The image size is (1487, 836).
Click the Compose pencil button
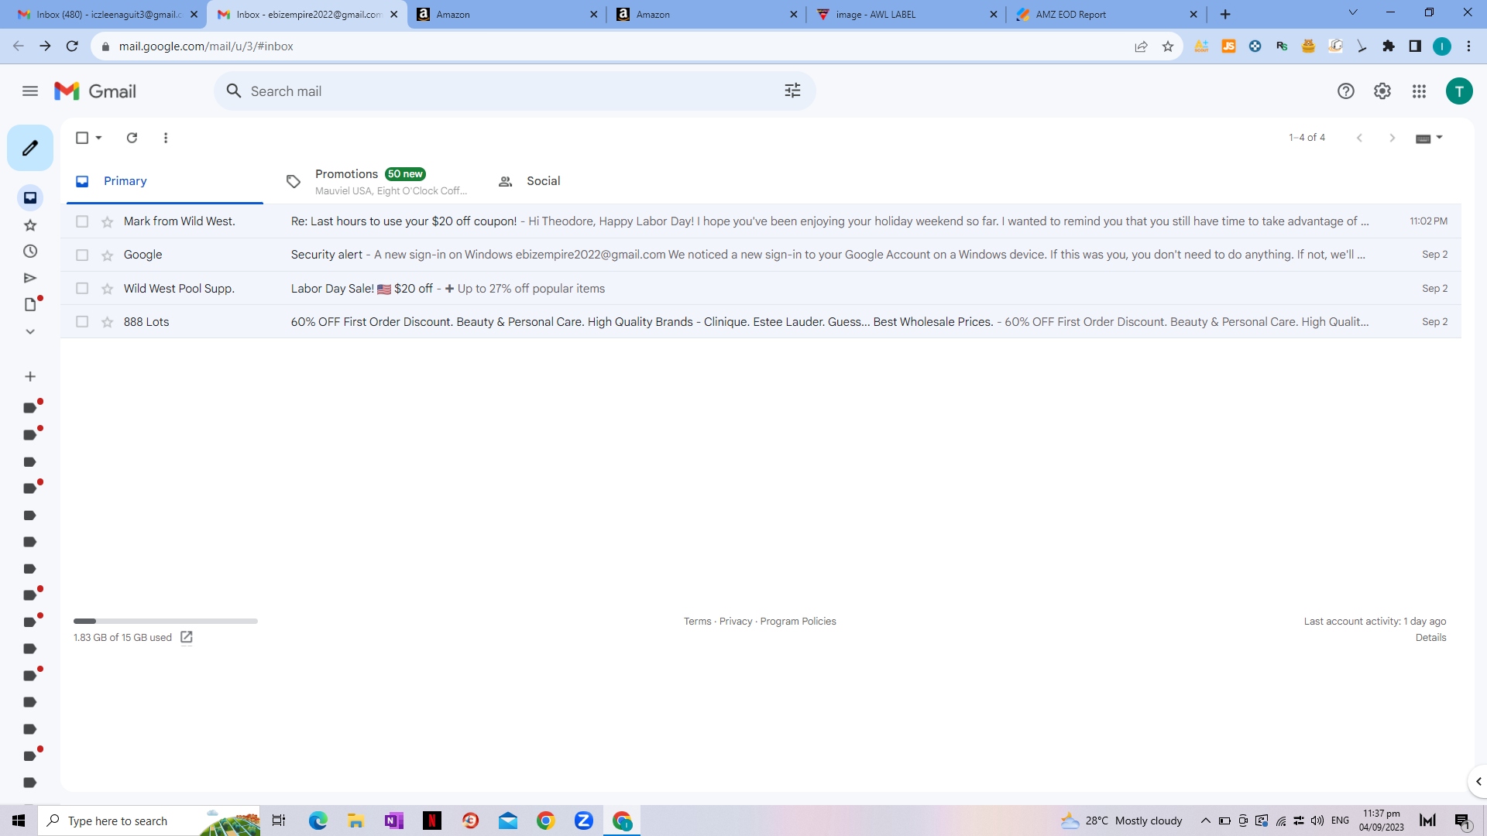30,148
